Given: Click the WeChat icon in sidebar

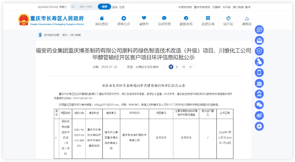Looking at the screenshot, I should tap(259, 105).
